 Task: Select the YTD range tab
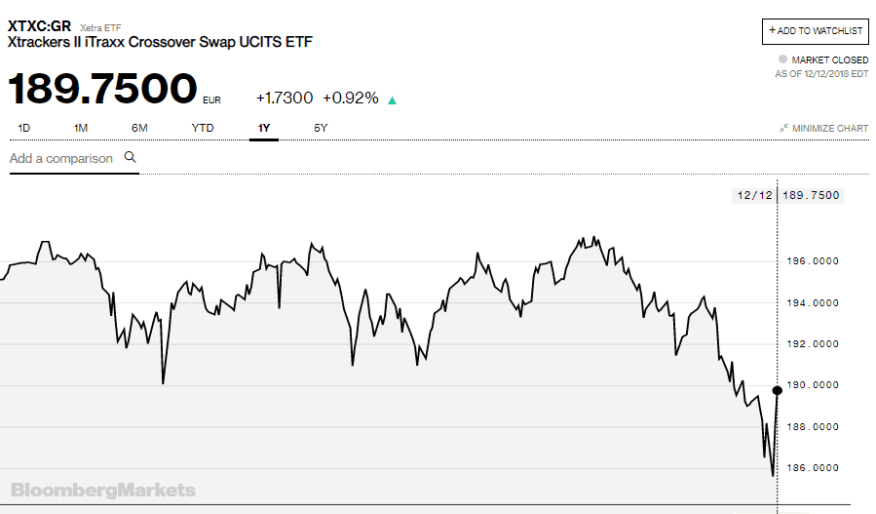coord(203,128)
